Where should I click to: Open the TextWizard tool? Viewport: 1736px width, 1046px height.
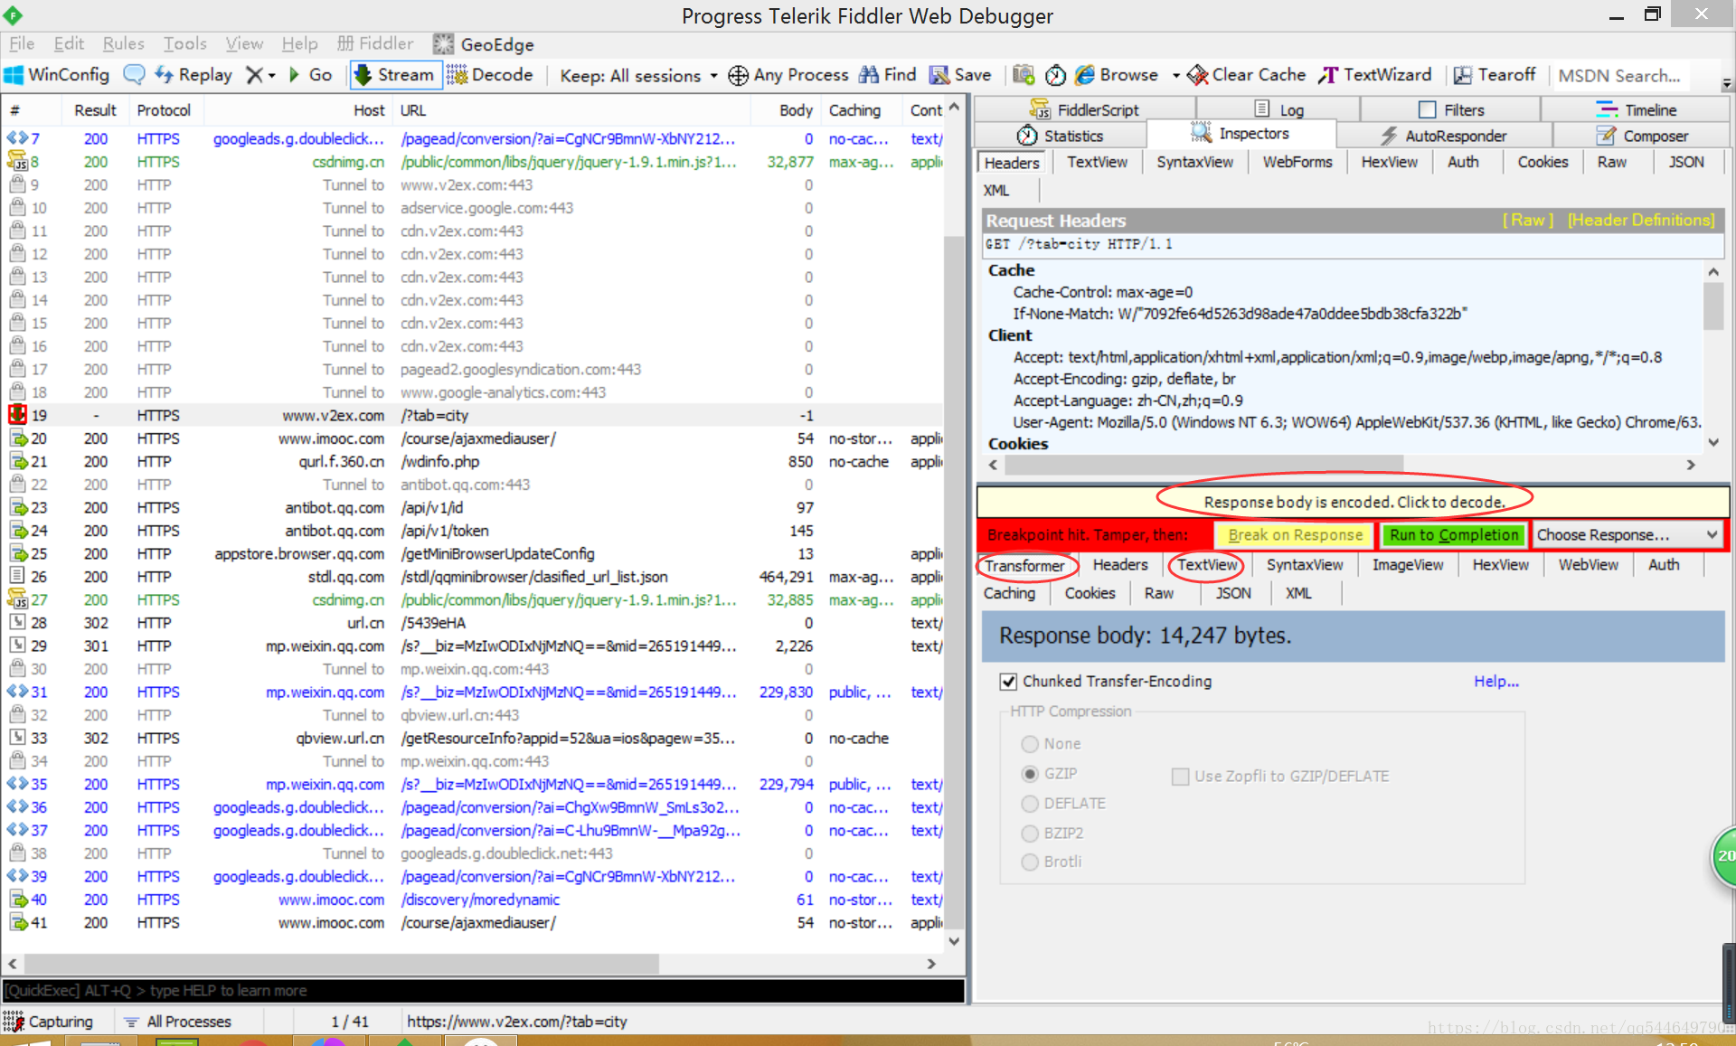1375,75
